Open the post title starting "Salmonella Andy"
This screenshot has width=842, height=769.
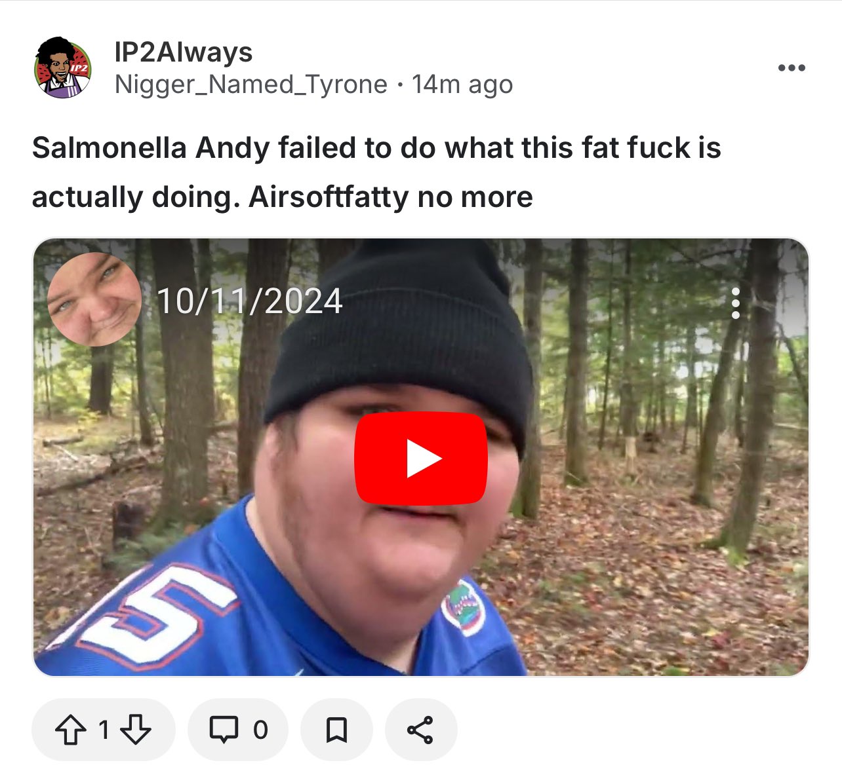[376, 172]
